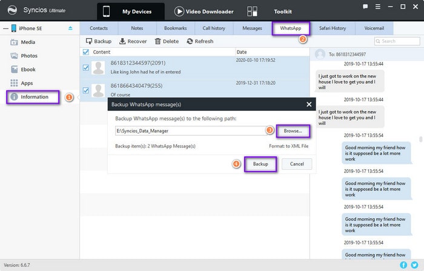Switch to the Safari History tab
The height and width of the screenshot is (271, 424).
333,28
